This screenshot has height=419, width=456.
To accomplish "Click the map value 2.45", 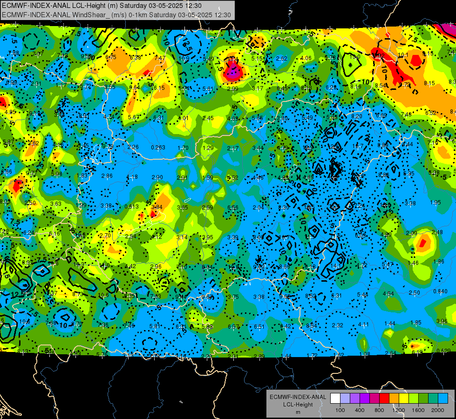I will (x=208, y=118).
